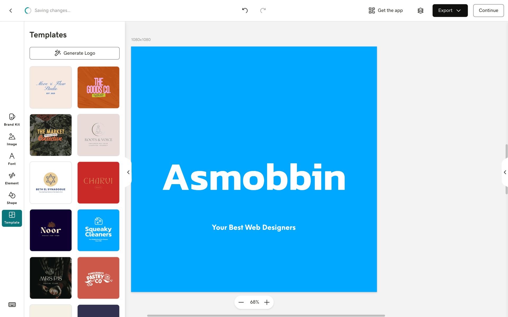
Task: Collapse the Templates side panel
Action: coord(128,172)
